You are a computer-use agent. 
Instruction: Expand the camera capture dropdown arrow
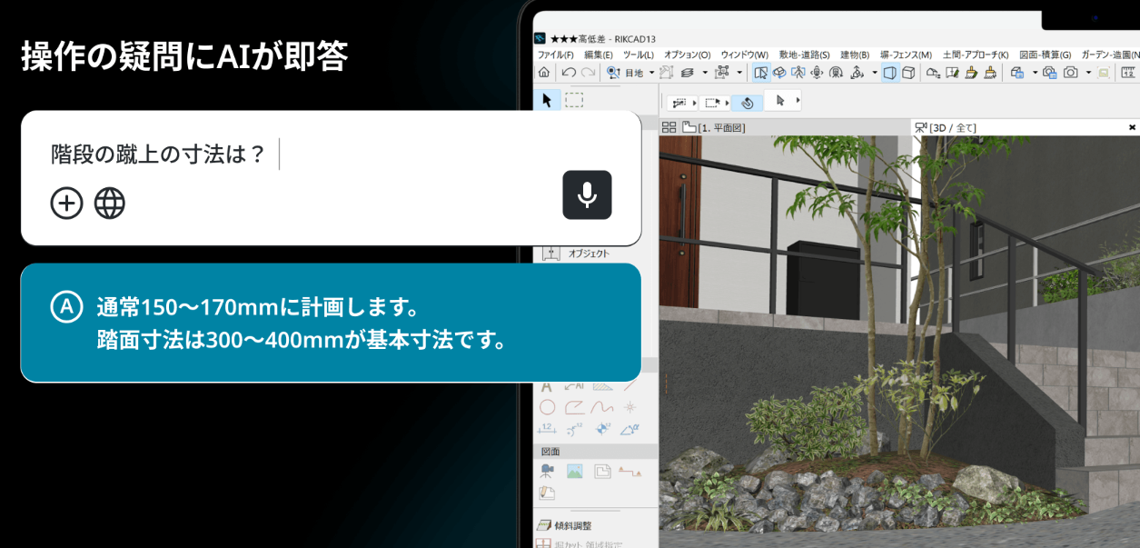click(1088, 73)
